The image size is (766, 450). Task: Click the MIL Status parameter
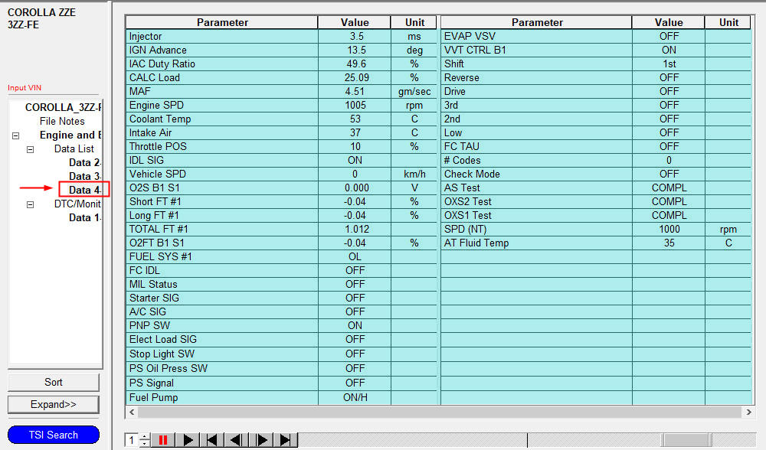tap(222, 284)
